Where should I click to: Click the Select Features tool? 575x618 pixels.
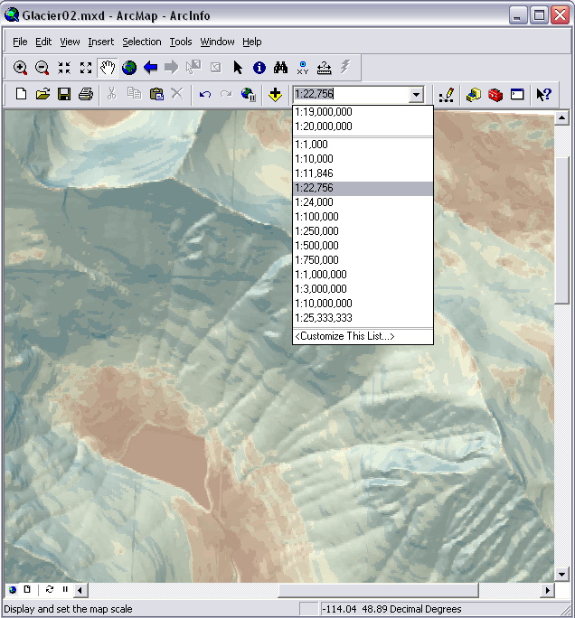(x=193, y=68)
